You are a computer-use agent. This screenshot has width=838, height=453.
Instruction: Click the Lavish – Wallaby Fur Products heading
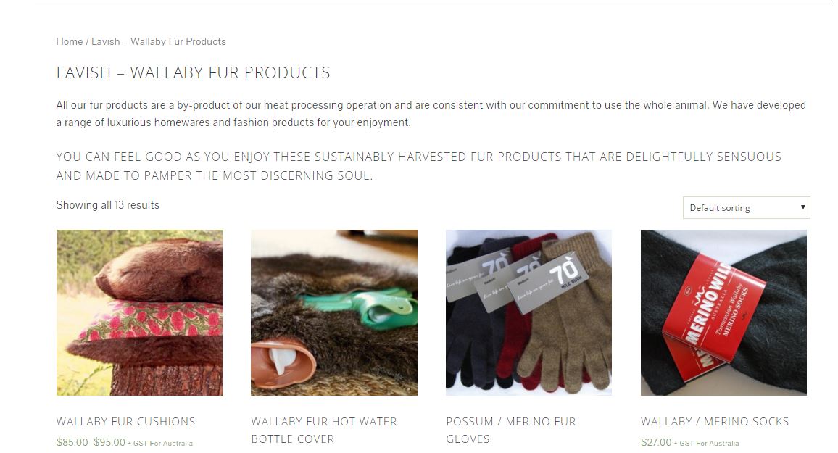(193, 72)
